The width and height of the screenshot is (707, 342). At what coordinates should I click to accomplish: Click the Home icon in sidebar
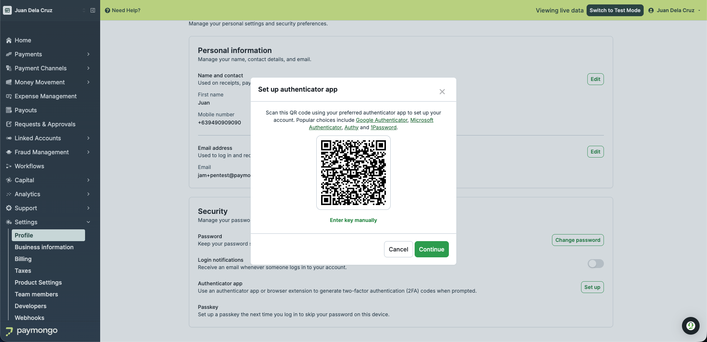click(9, 40)
